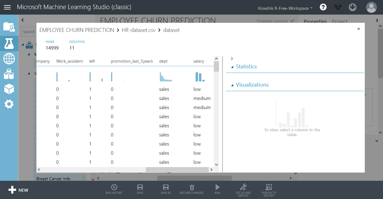
Task: Open Web Services via the globe icon
Action: tap(9, 58)
